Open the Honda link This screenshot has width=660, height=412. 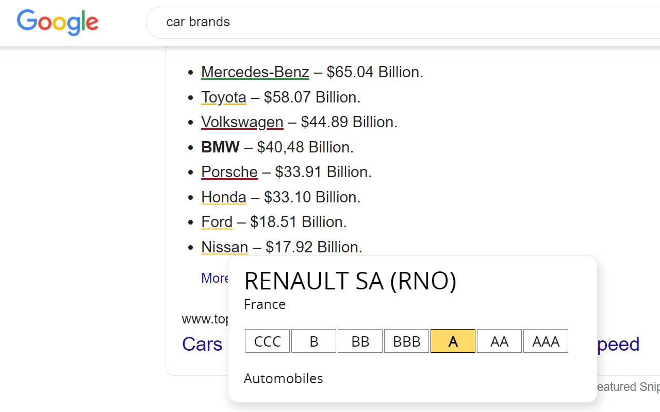[224, 197]
